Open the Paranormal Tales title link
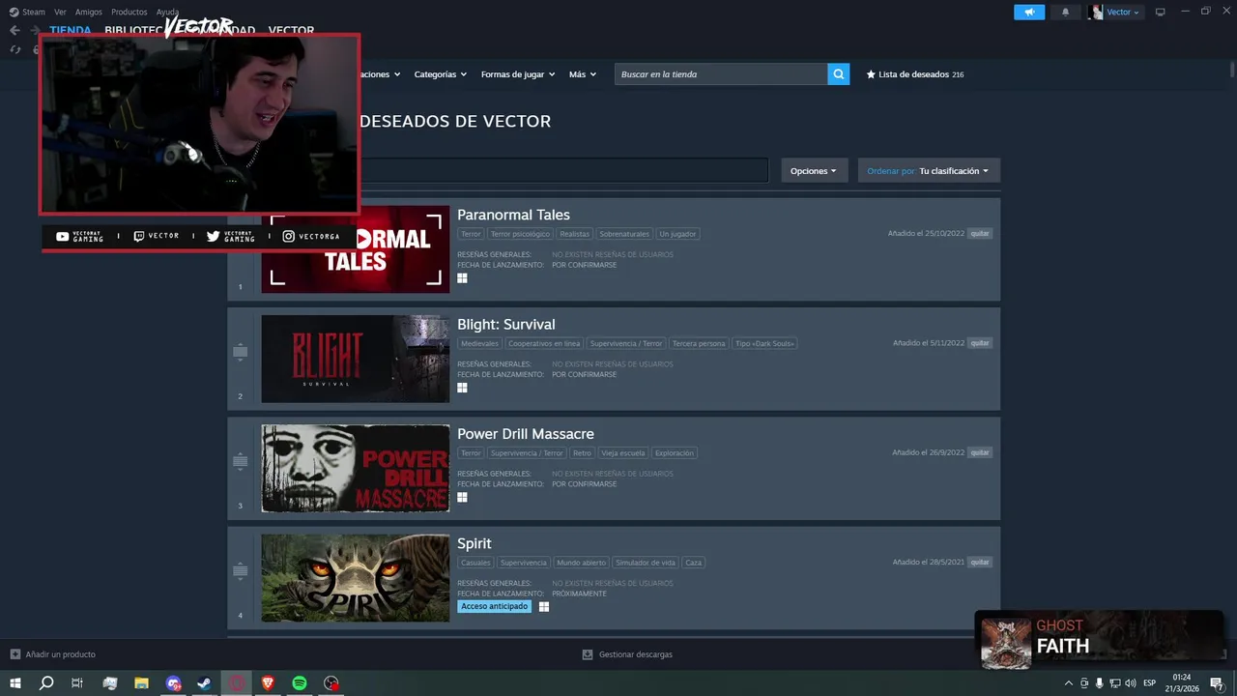1237x696 pixels. [513, 215]
